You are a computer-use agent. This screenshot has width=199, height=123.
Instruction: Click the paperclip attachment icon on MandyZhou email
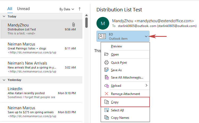pyautogui.click(x=74, y=25)
